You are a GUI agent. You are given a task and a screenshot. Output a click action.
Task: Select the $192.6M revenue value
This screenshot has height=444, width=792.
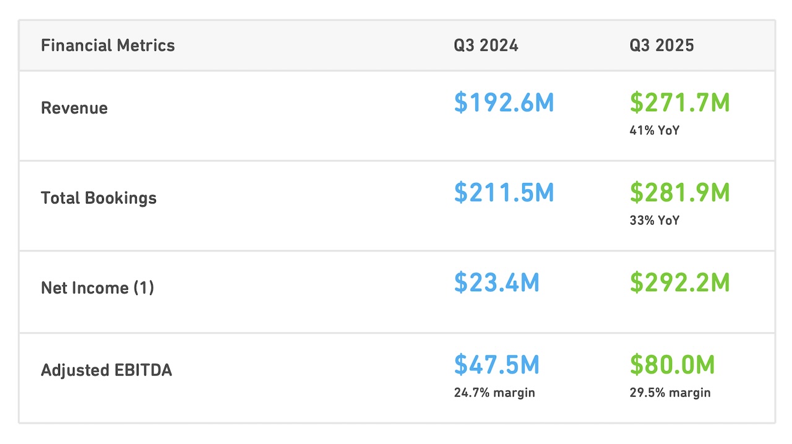tap(504, 103)
